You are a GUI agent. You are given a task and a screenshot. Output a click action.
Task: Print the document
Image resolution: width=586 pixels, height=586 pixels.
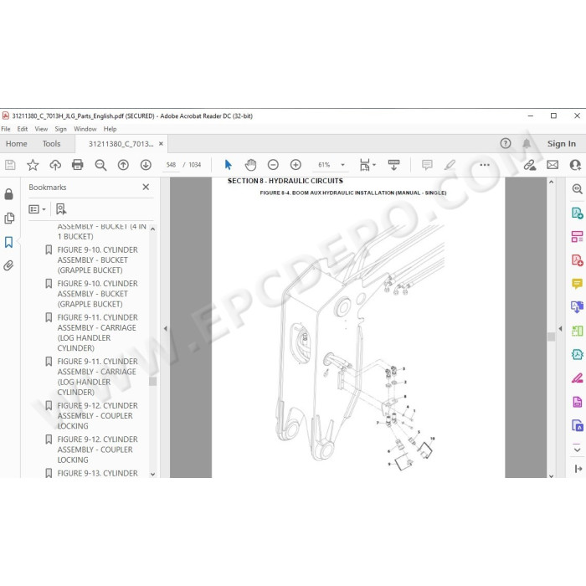pyautogui.click(x=77, y=165)
